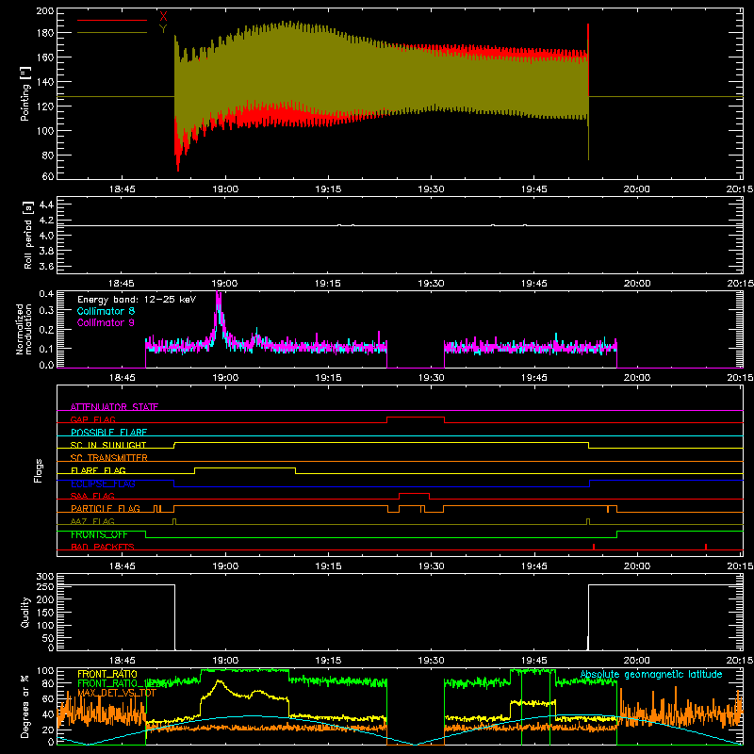Click the "3.6" tick on Roll period axis
Image resolution: width=754 pixels, height=754 pixels.
[46, 266]
